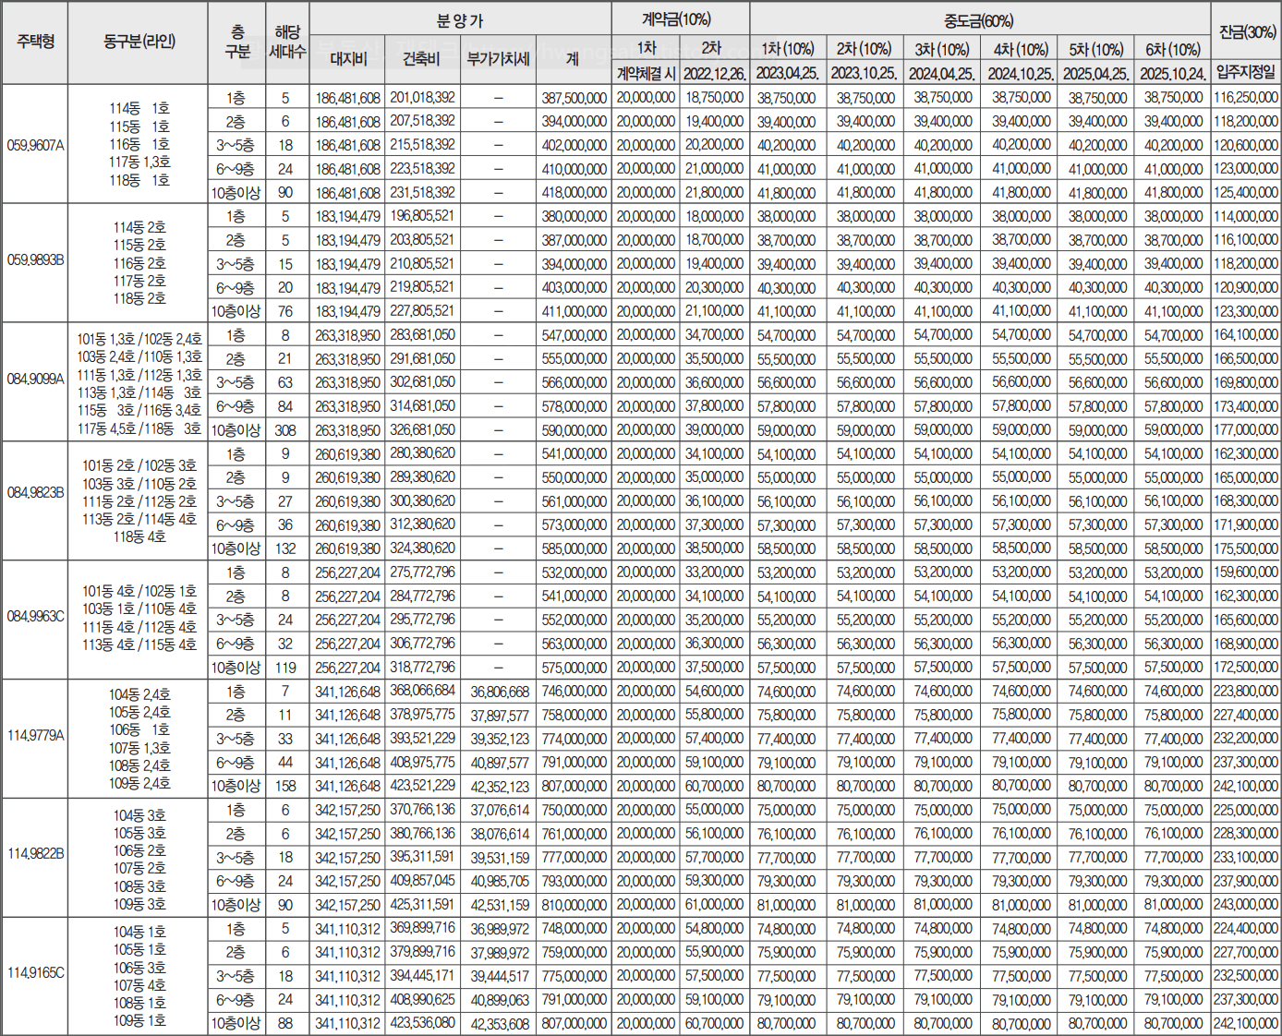1282x1036 pixels.
Task: Select household count 132
Action: (285, 548)
